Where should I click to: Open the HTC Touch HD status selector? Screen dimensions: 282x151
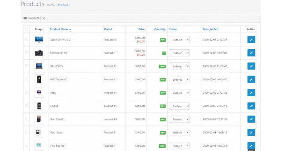[x=179, y=79]
